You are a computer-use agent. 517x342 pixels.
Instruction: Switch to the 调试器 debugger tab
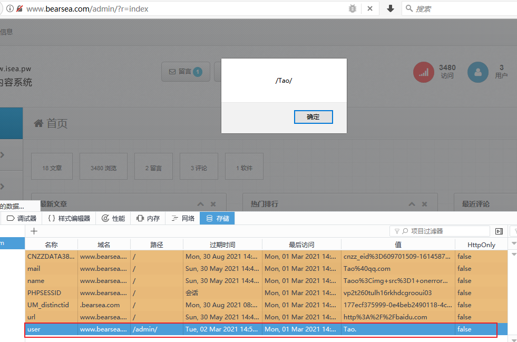click(22, 218)
